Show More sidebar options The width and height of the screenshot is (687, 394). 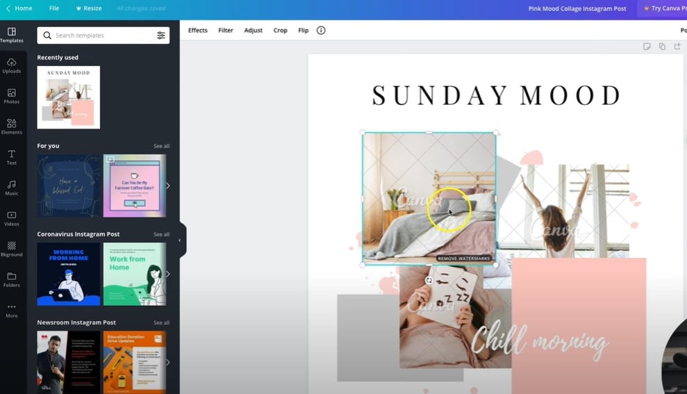point(12,311)
